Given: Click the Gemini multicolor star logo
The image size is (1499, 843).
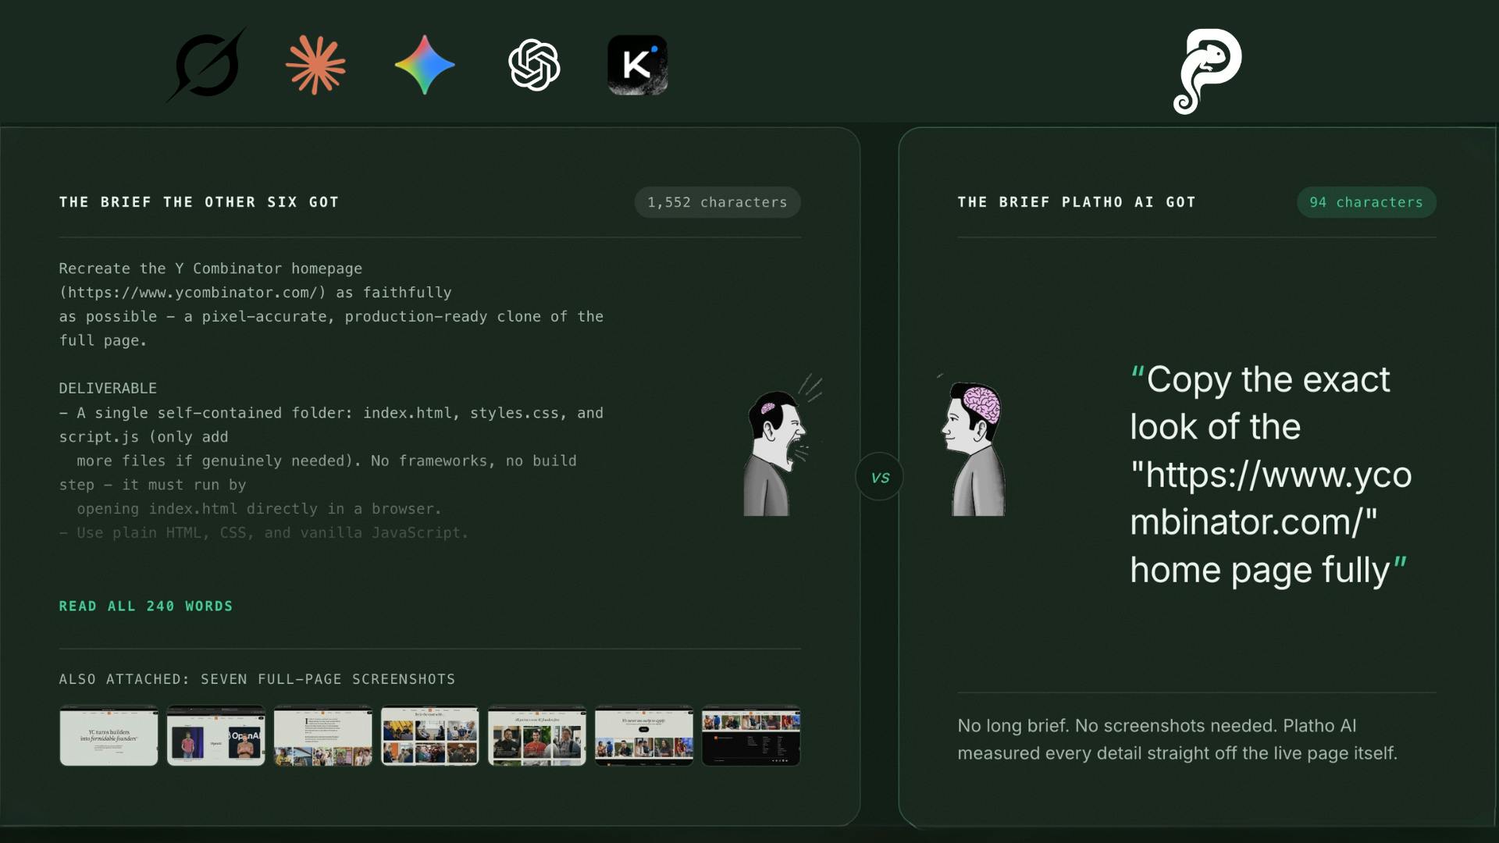Looking at the screenshot, I should coord(425,65).
